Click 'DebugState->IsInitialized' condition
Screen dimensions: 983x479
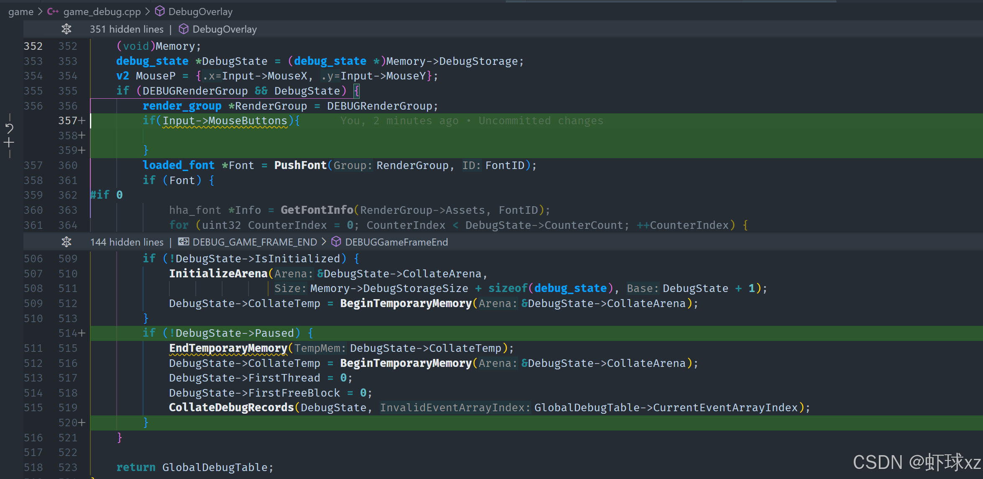(258, 259)
